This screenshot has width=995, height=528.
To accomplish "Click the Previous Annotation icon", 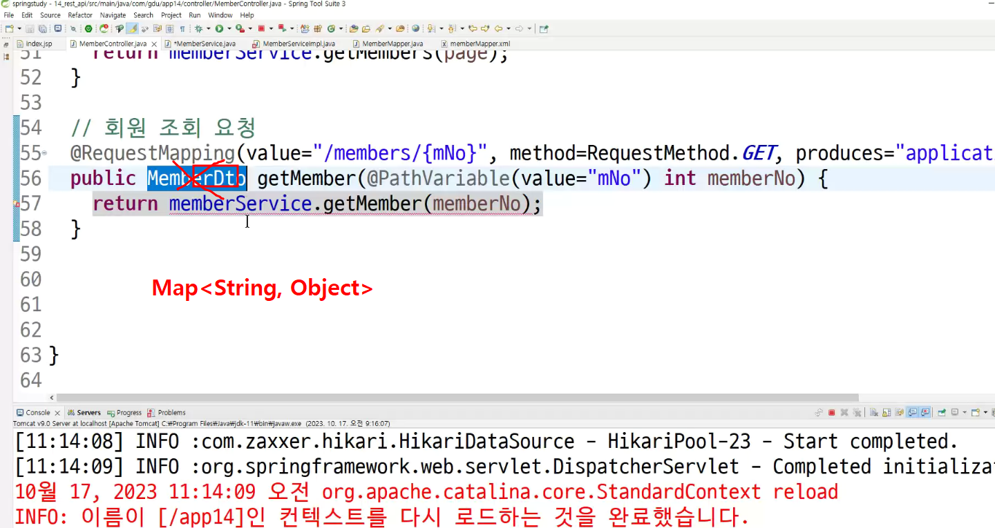I will 452,29.
